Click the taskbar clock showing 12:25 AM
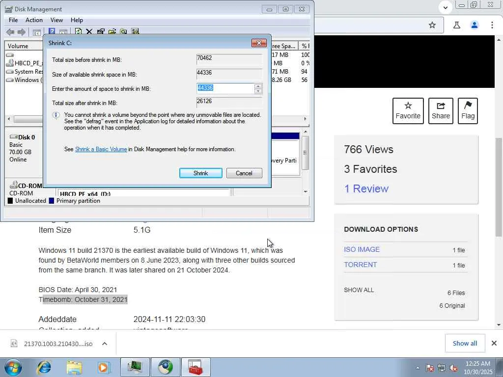The width and height of the screenshot is (503, 377). tap(478, 368)
